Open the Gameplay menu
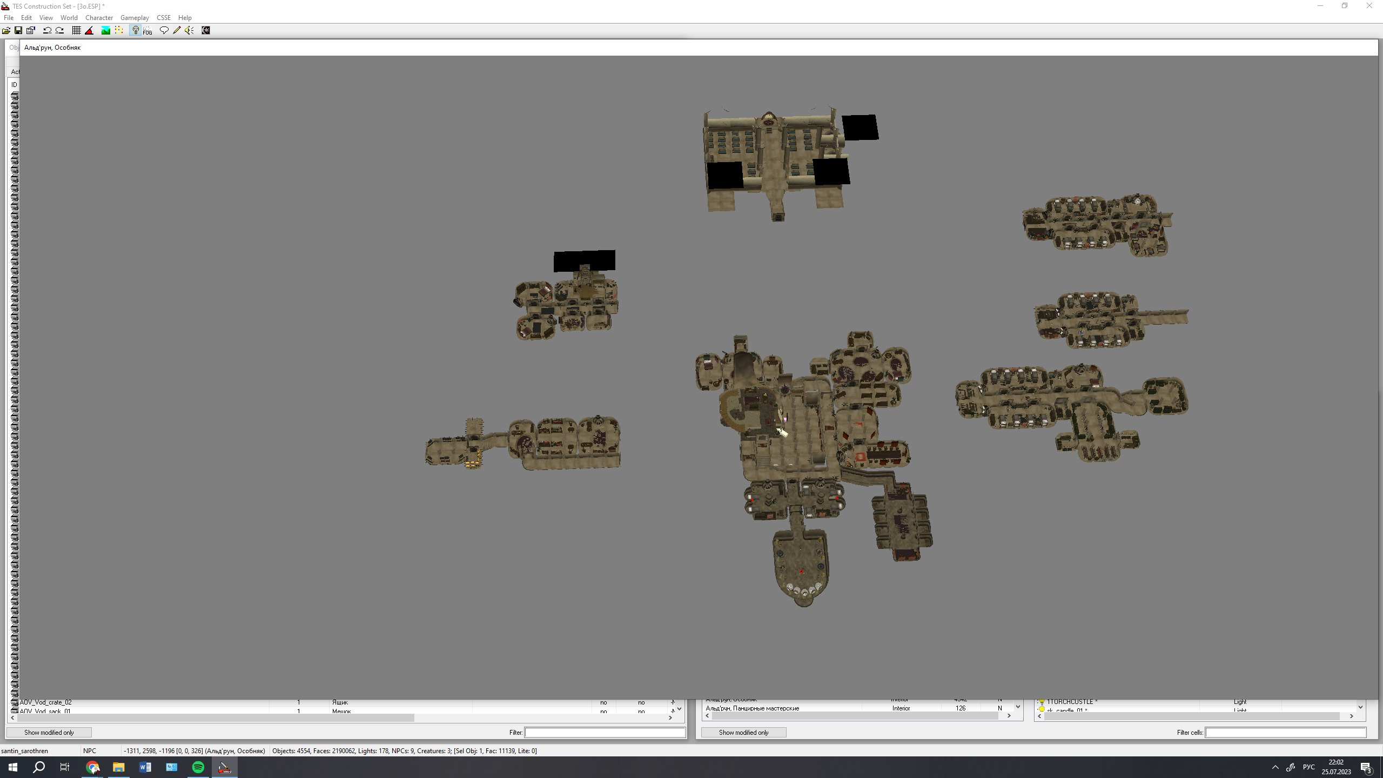Viewport: 1383px width, 778px height. pos(135,17)
